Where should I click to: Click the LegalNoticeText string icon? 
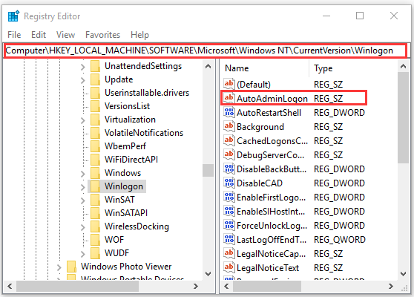tap(229, 268)
